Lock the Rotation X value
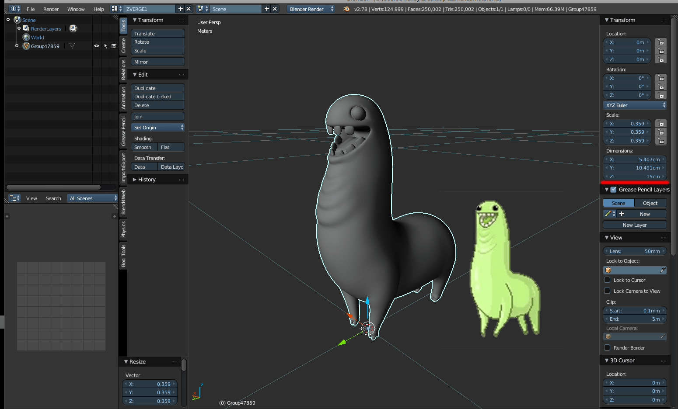Viewport: 678px width, 409px height. point(661,78)
